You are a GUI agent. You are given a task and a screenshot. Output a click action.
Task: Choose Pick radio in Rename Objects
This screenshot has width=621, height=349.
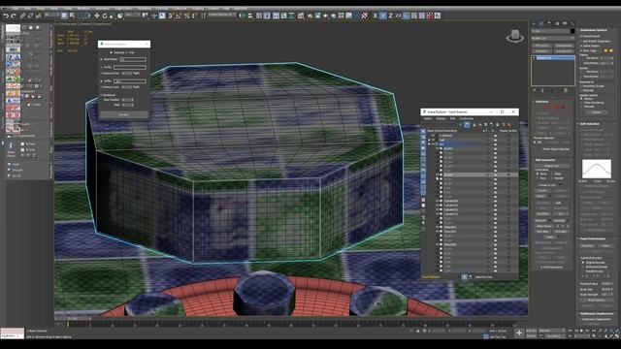coord(127,52)
